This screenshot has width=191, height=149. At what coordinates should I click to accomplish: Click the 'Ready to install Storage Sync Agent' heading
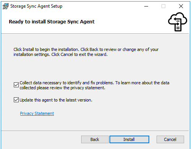[x=52, y=22]
